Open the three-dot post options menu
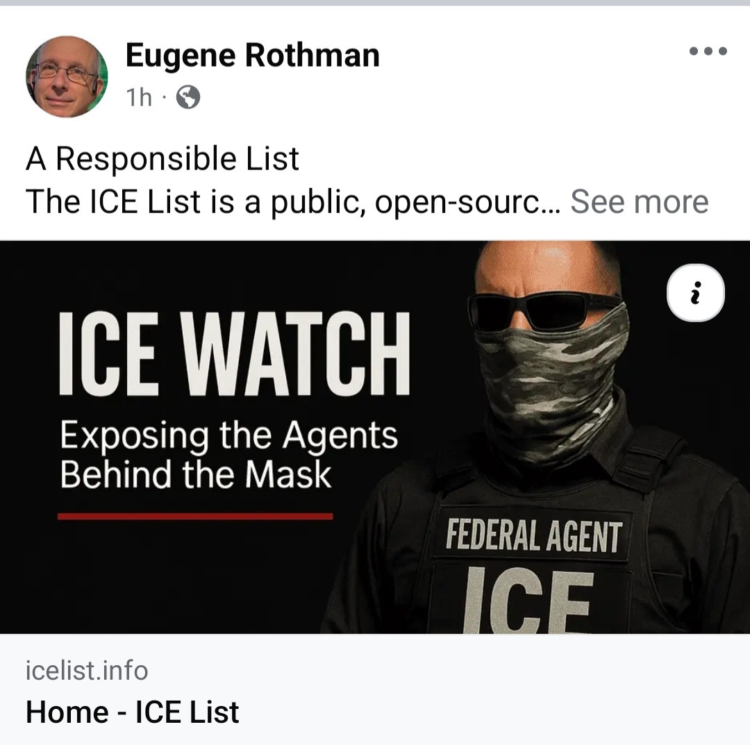750x745 pixels. click(708, 51)
